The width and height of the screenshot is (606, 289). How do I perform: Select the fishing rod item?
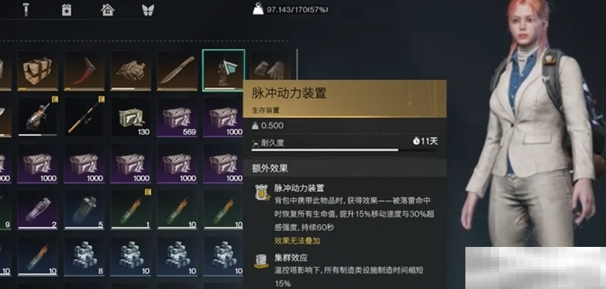point(84,116)
